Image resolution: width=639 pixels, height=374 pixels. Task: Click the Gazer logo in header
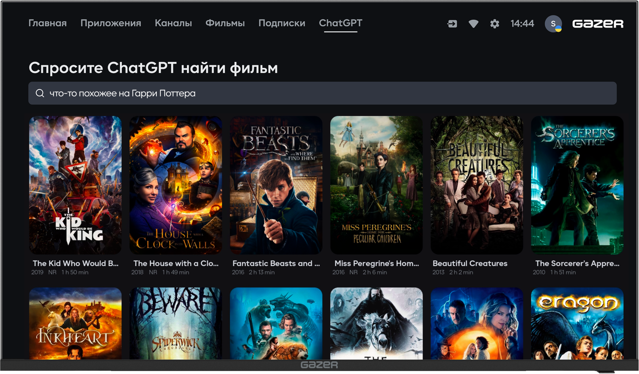tap(598, 24)
